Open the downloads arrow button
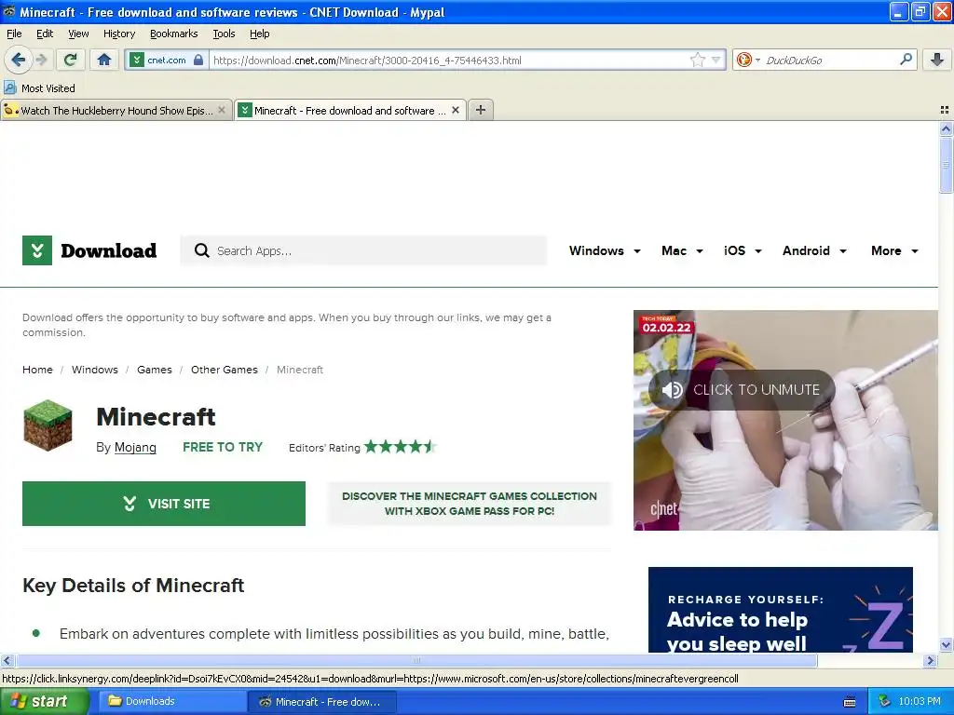The height and width of the screenshot is (715, 954). [x=937, y=60]
